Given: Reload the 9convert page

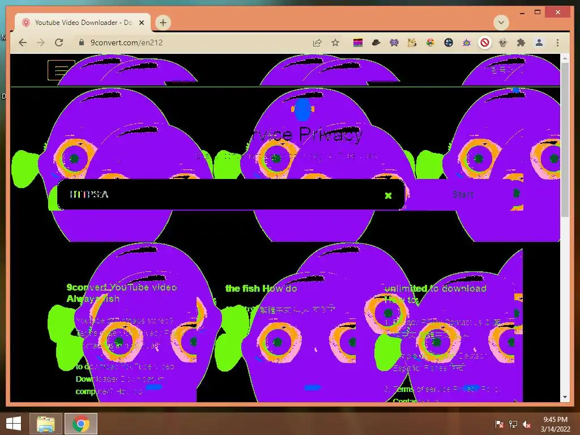Looking at the screenshot, I should pyautogui.click(x=59, y=42).
